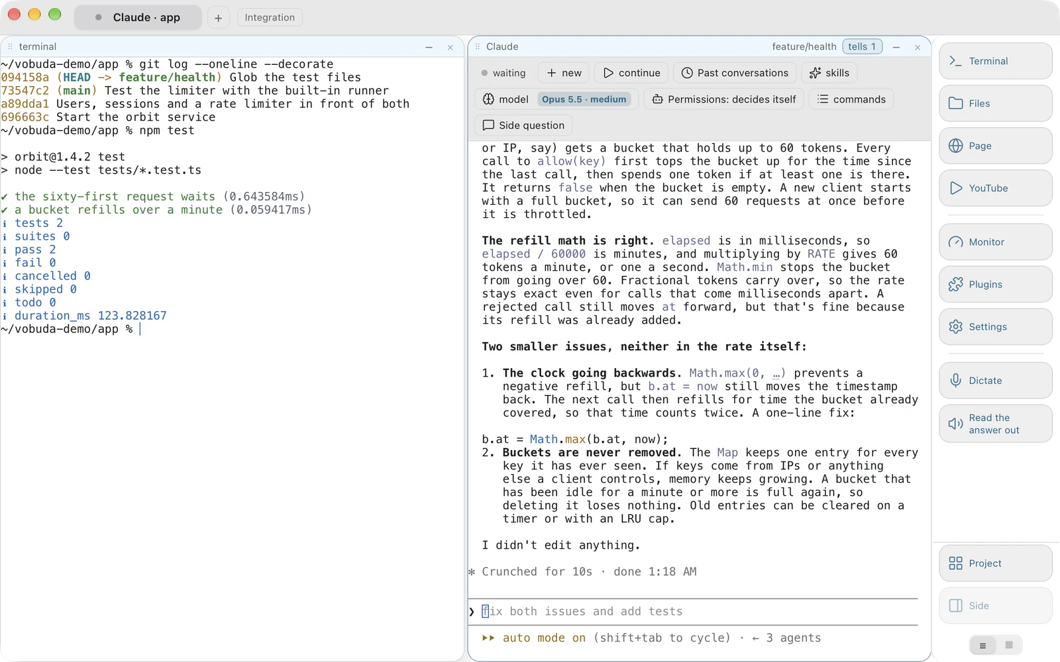1060x662 pixels.
Task: Select the Claude · app tab
Action: click(138, 17)
